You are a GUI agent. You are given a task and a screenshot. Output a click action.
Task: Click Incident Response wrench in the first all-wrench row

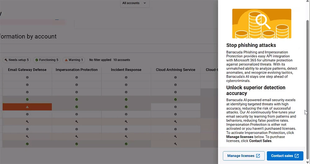tap(126, 122)
